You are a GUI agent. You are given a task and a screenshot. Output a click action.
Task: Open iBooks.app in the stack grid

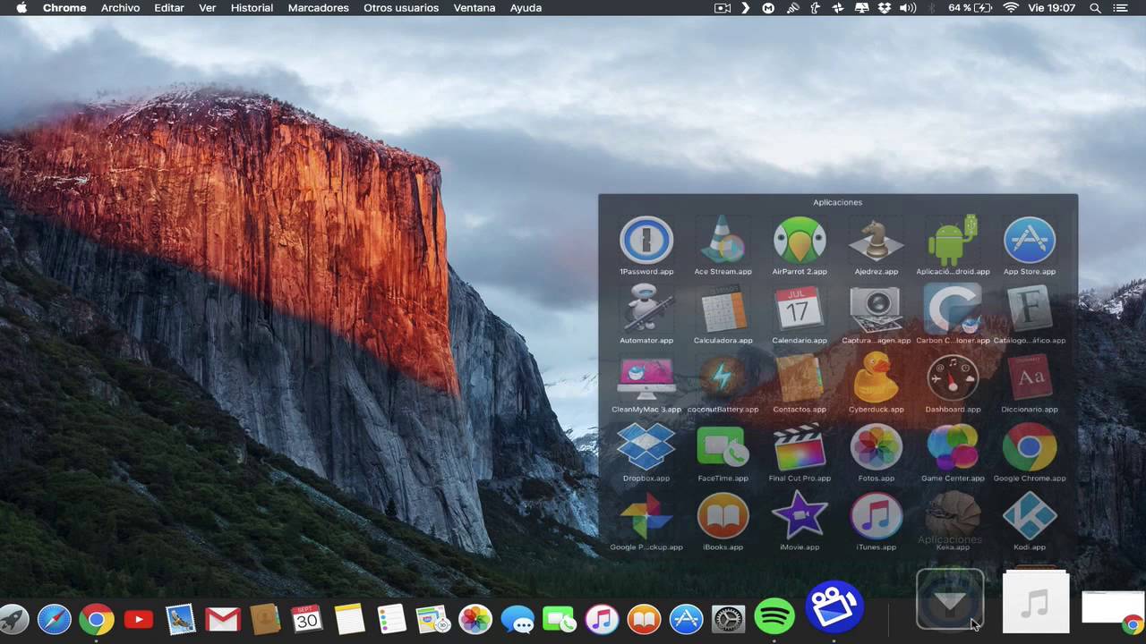click(x=723, y=515)
